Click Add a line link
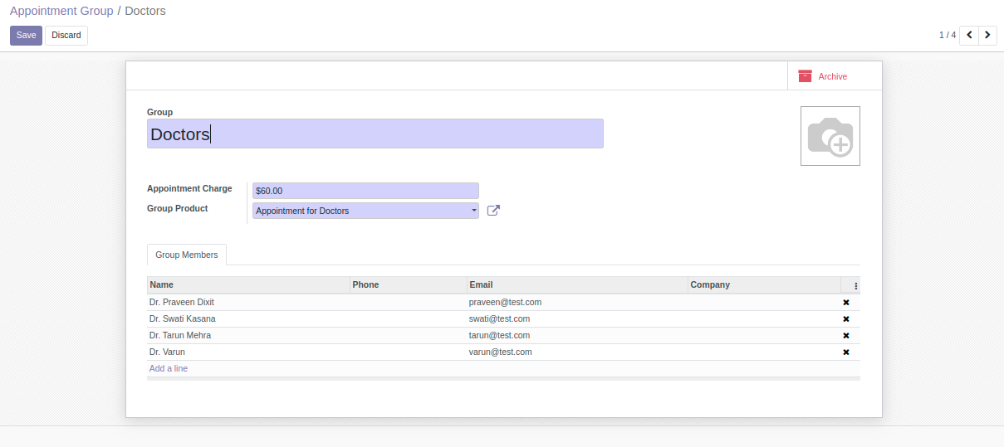The width and height of the screenshot is (1004, 447). [x=169, y=368]
